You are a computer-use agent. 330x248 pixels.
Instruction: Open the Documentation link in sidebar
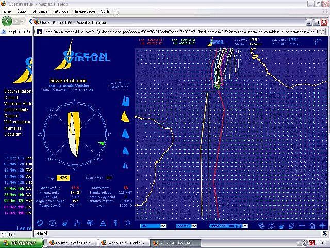coord(18,91)
